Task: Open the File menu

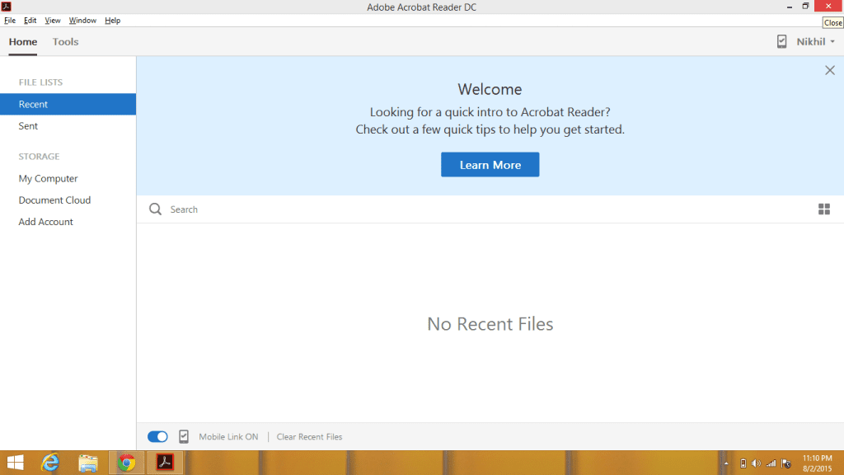Action: point(10,21)
